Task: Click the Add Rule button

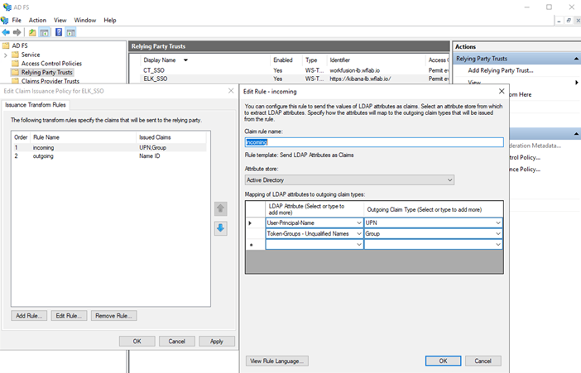Action: [29, 316]
